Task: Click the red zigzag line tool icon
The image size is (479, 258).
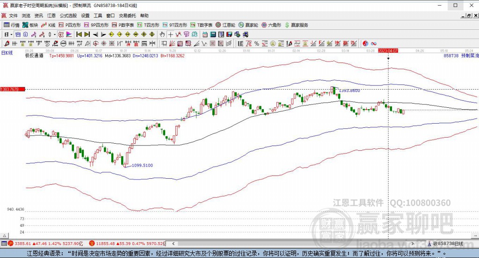Action: pyautogui.click(x=178, y=35)
